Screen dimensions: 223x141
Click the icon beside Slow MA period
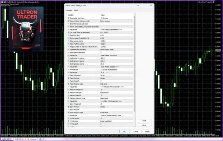pos(68,104)
